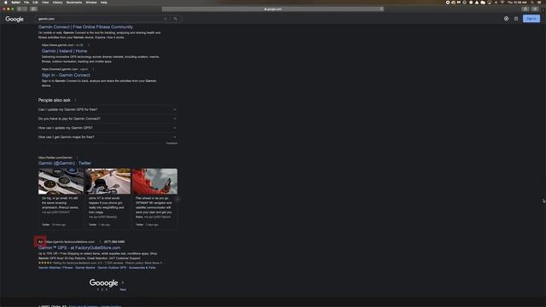Image resolution: width=546 pixels, height=307 pixels.
Task: Click pagination right arrow beside Gooogle logo
Action: click(x=123, y=282)
